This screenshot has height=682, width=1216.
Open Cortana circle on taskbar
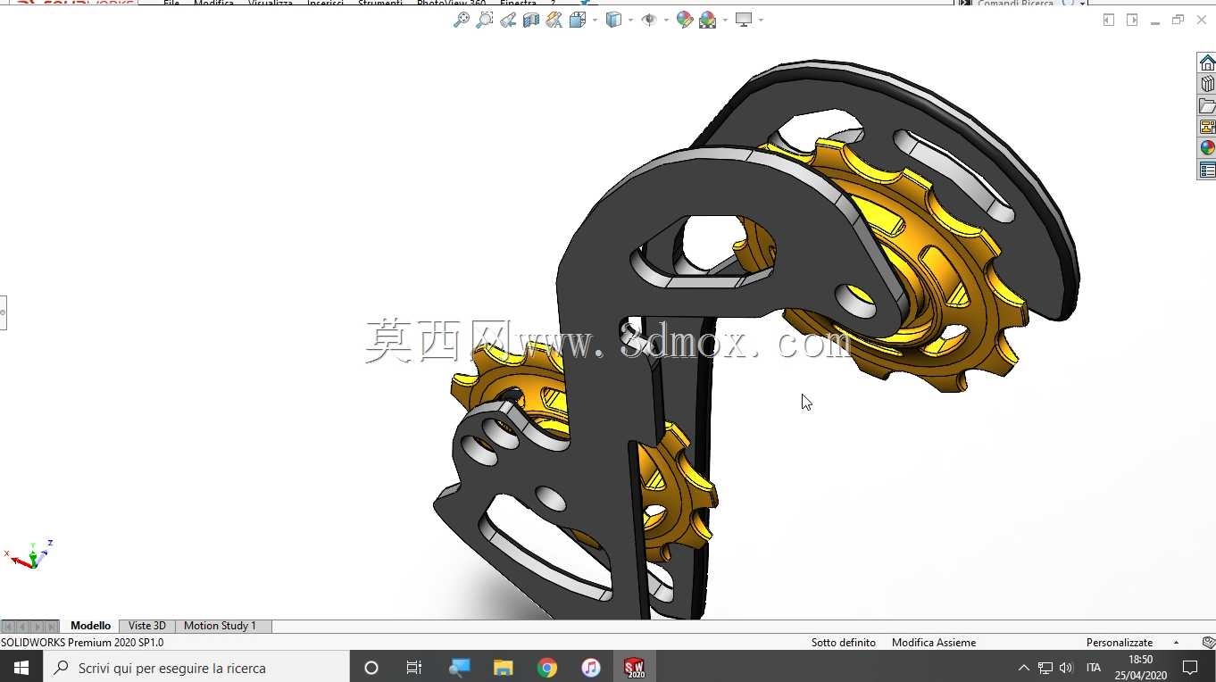click(371, 667)
